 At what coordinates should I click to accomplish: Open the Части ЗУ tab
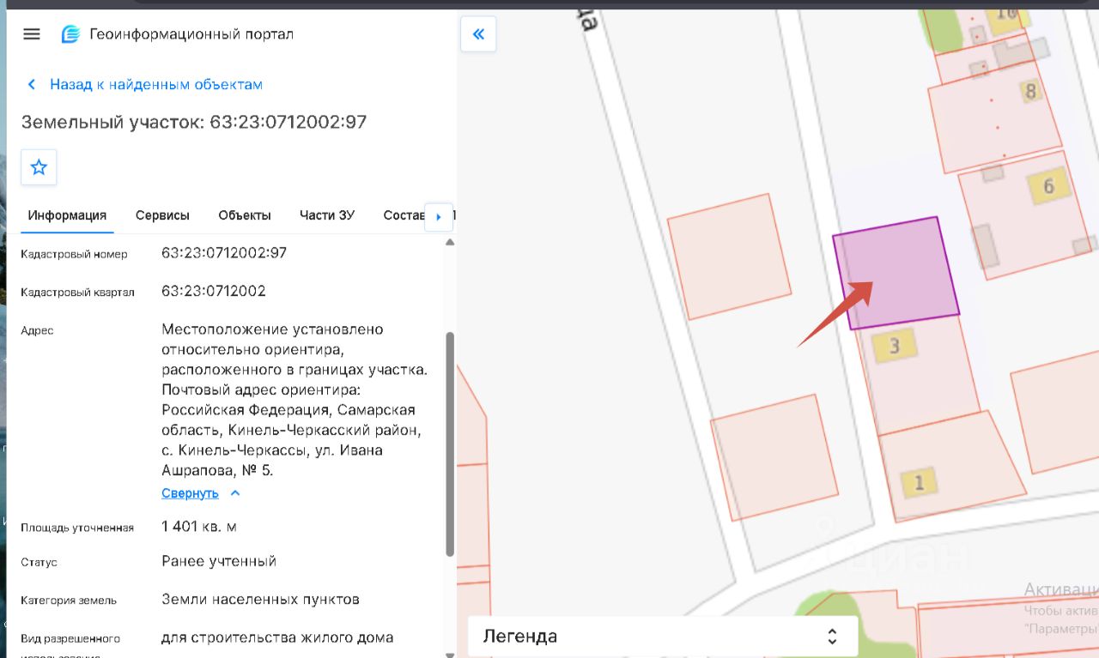[327, 215]
